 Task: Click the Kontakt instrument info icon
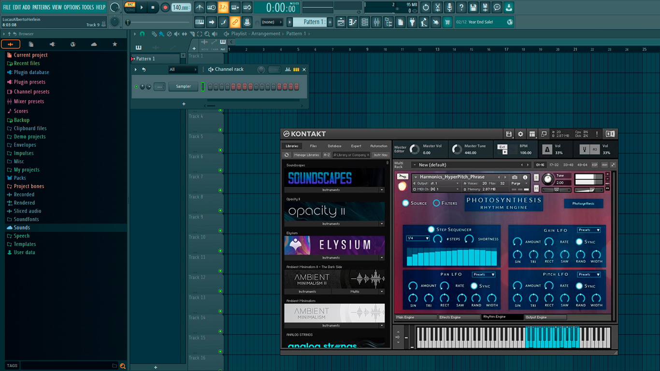click(x=525, y=177)
